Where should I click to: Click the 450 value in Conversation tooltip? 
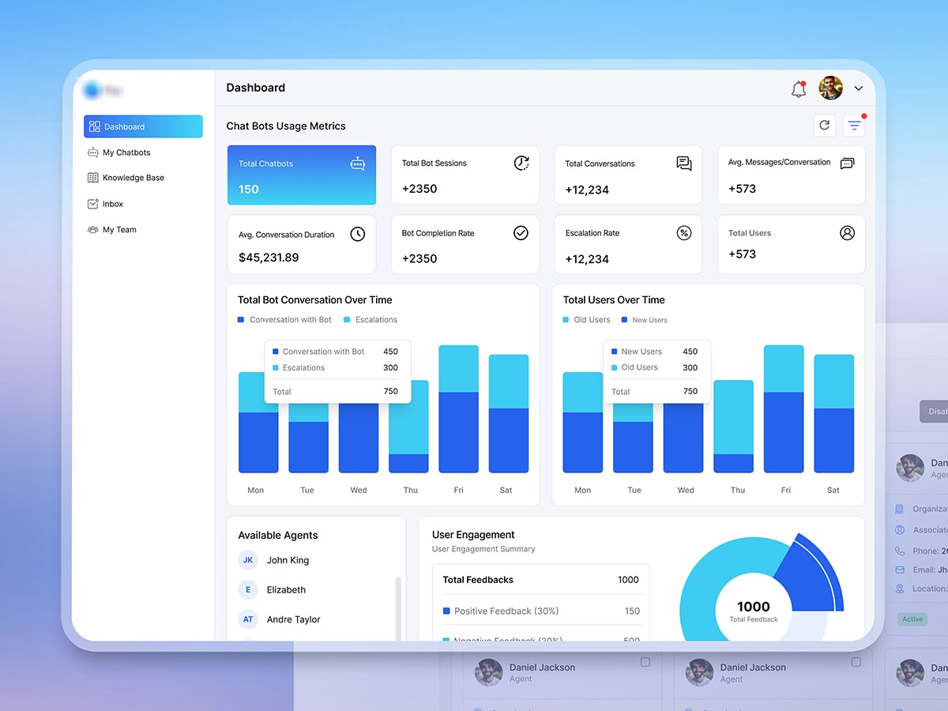390,352
